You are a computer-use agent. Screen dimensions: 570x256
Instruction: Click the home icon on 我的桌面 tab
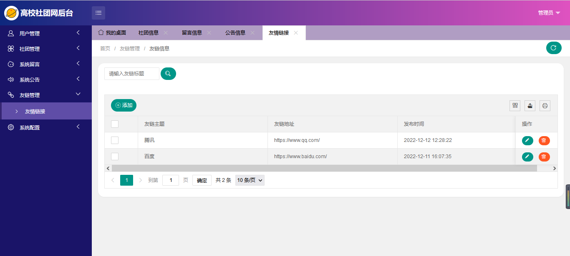point(101,32)
